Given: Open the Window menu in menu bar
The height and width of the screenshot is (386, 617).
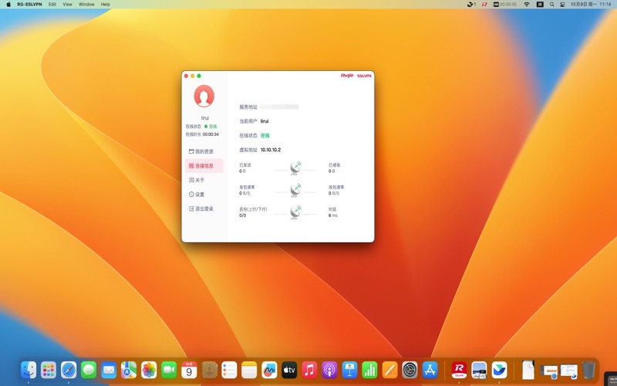Looking at the screenshot, I should click(86, 4).
